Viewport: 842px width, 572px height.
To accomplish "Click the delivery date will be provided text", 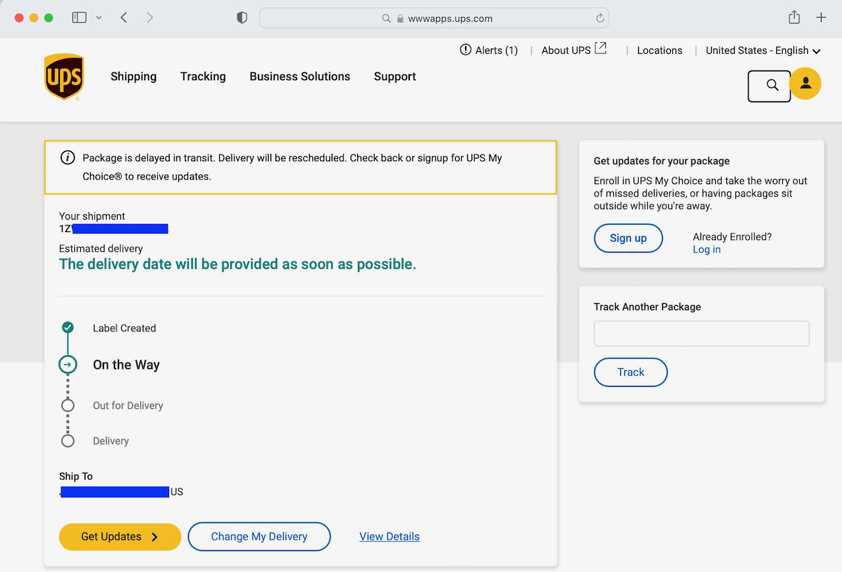I will click(x=237, y=264).
